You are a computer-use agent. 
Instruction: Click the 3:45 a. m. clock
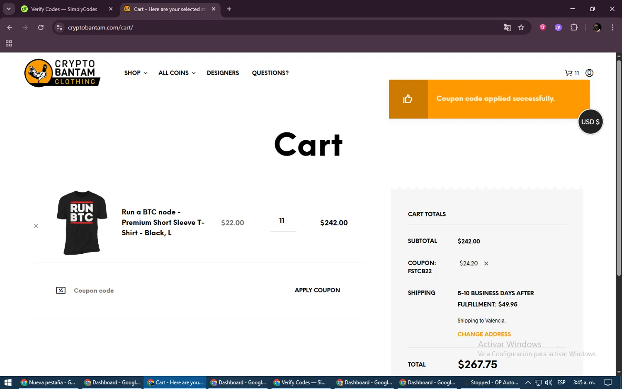point(584,382)
